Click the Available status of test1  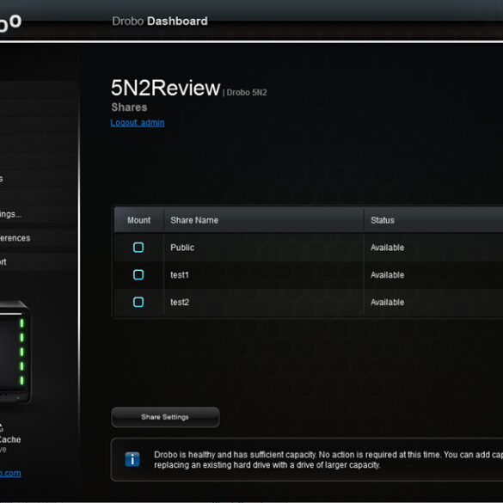(x=387, y=275)
